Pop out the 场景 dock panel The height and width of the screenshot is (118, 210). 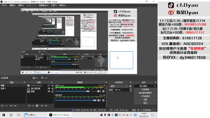click(24, 82)
